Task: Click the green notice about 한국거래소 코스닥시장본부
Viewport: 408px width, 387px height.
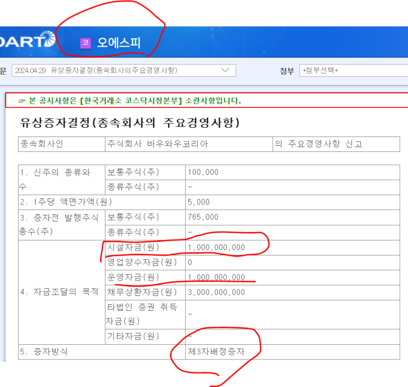Action: point(130,101)
